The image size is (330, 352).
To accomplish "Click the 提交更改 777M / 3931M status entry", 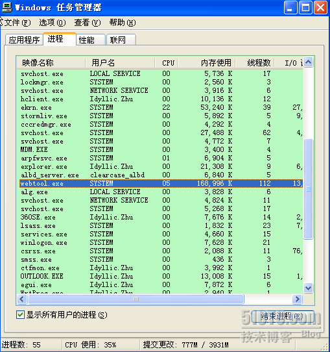I will click(x=186, y=345).
